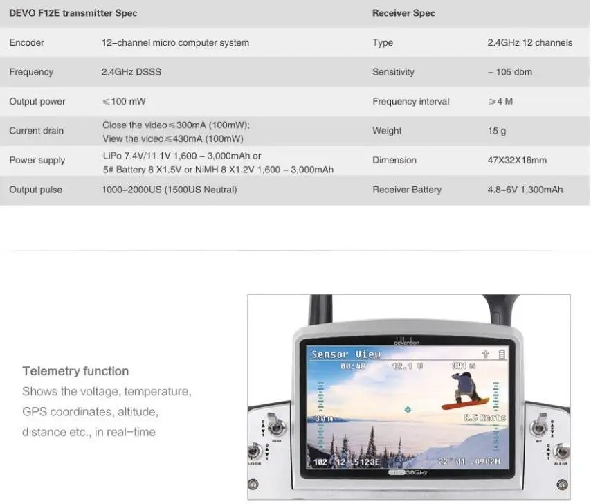Image resolution: width=591 pixels, height=504 pixels.
Task: Click the '≤100 mW' value
Action: (x=124, y=101)
